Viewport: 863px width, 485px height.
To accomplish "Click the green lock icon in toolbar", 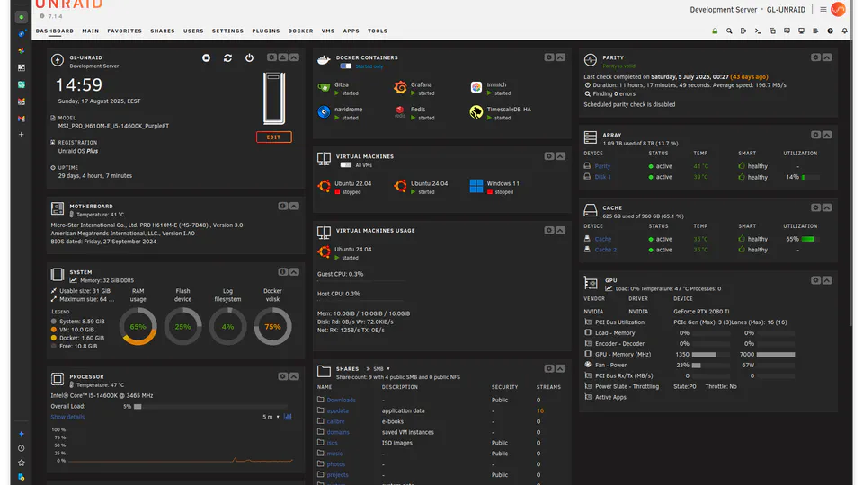I will coord(715,31).
